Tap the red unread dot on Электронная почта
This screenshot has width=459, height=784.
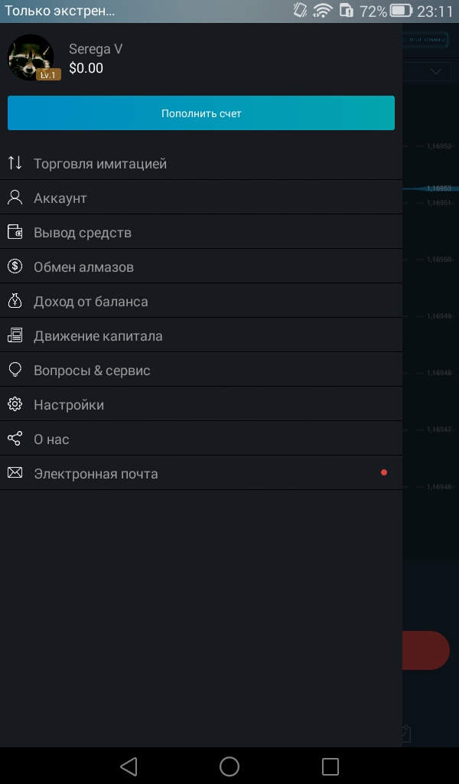coord(383,472)
